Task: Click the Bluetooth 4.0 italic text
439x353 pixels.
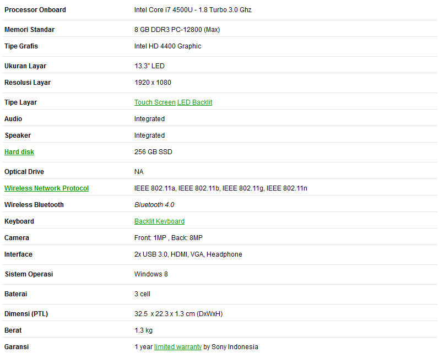Action: [x=154, y=205]
